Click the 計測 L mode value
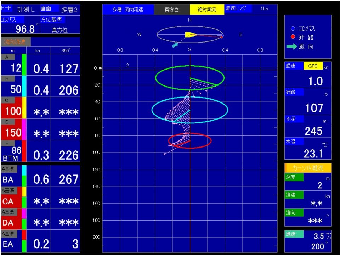This screenshot has width=340, height=255. pyautogui.click(x=26, y=10)
